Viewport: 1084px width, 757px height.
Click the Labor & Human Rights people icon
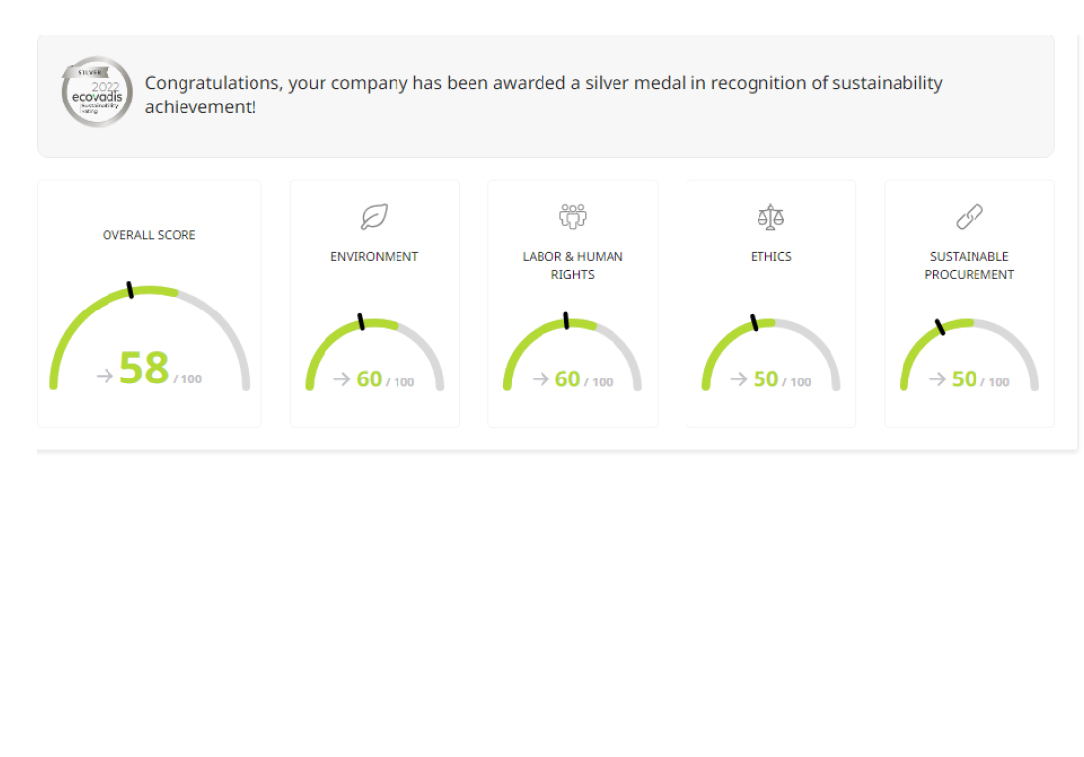click(x=573, y=216)
